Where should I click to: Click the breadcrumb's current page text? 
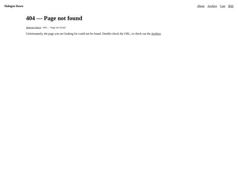[54, 27]
